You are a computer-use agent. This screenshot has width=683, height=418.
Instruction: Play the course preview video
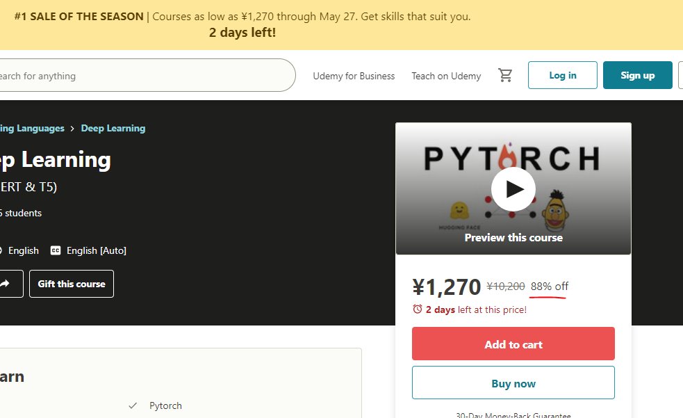tap(513, 189)
